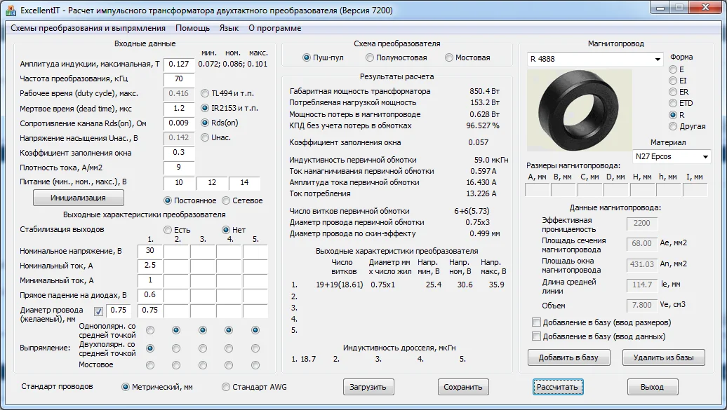Click the conversion frequency input field
The height and width of the screenshot is (410, 727).
tap(178, 78)
